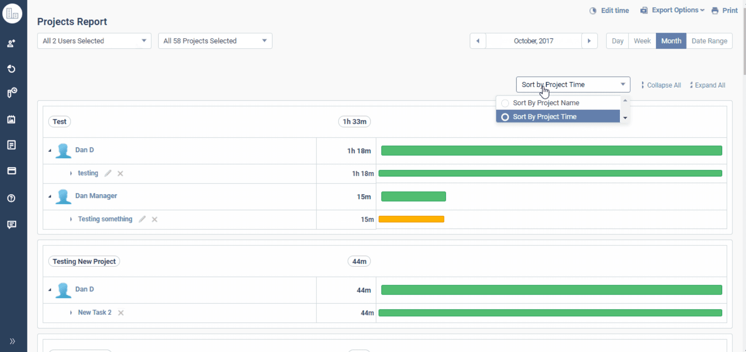This screenshot has width=746, height=352.
Task: Click the Edit time link
Action: 609,11
